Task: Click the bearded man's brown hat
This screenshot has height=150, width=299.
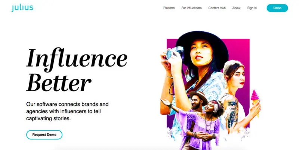Action: [x=198, y=96]
